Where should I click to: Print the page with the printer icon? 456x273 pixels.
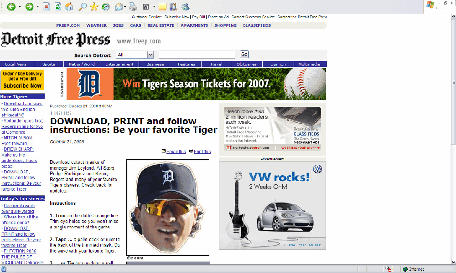pyautogui.click(x=133, y=6)
